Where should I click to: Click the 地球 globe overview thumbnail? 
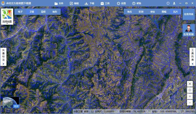point(11,102)
